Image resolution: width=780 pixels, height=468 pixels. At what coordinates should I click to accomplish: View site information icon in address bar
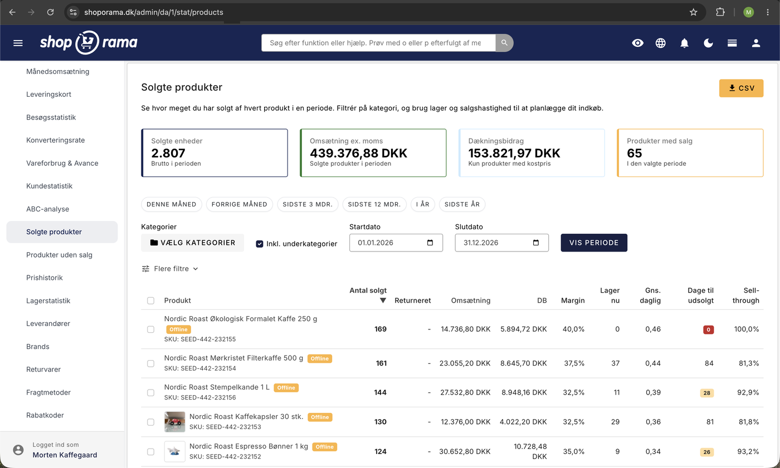(x=74, y=12)
